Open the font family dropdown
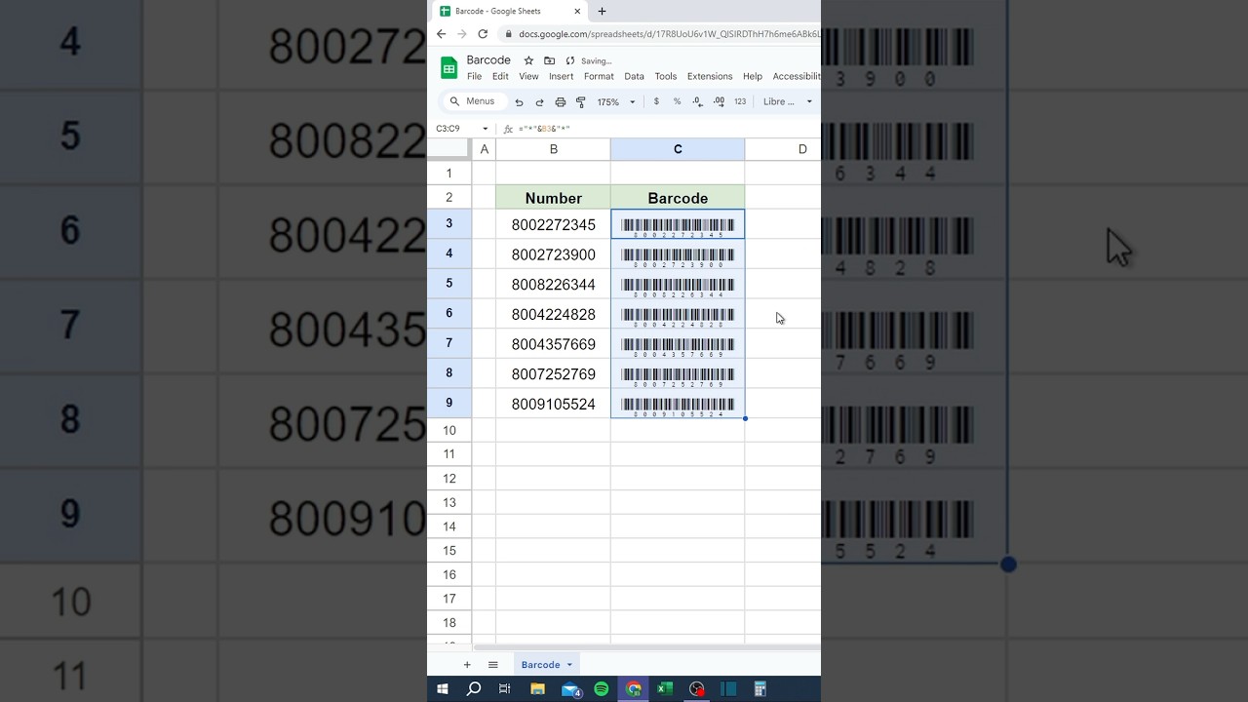The height and width of the screenshot is (702, 1248). (x=788, y=101)
